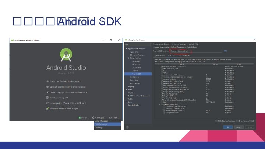The height and width of the screenshot is (149, 265).
Task: Toggle Google Play services checkbox
Action: (x=162, y=94)
